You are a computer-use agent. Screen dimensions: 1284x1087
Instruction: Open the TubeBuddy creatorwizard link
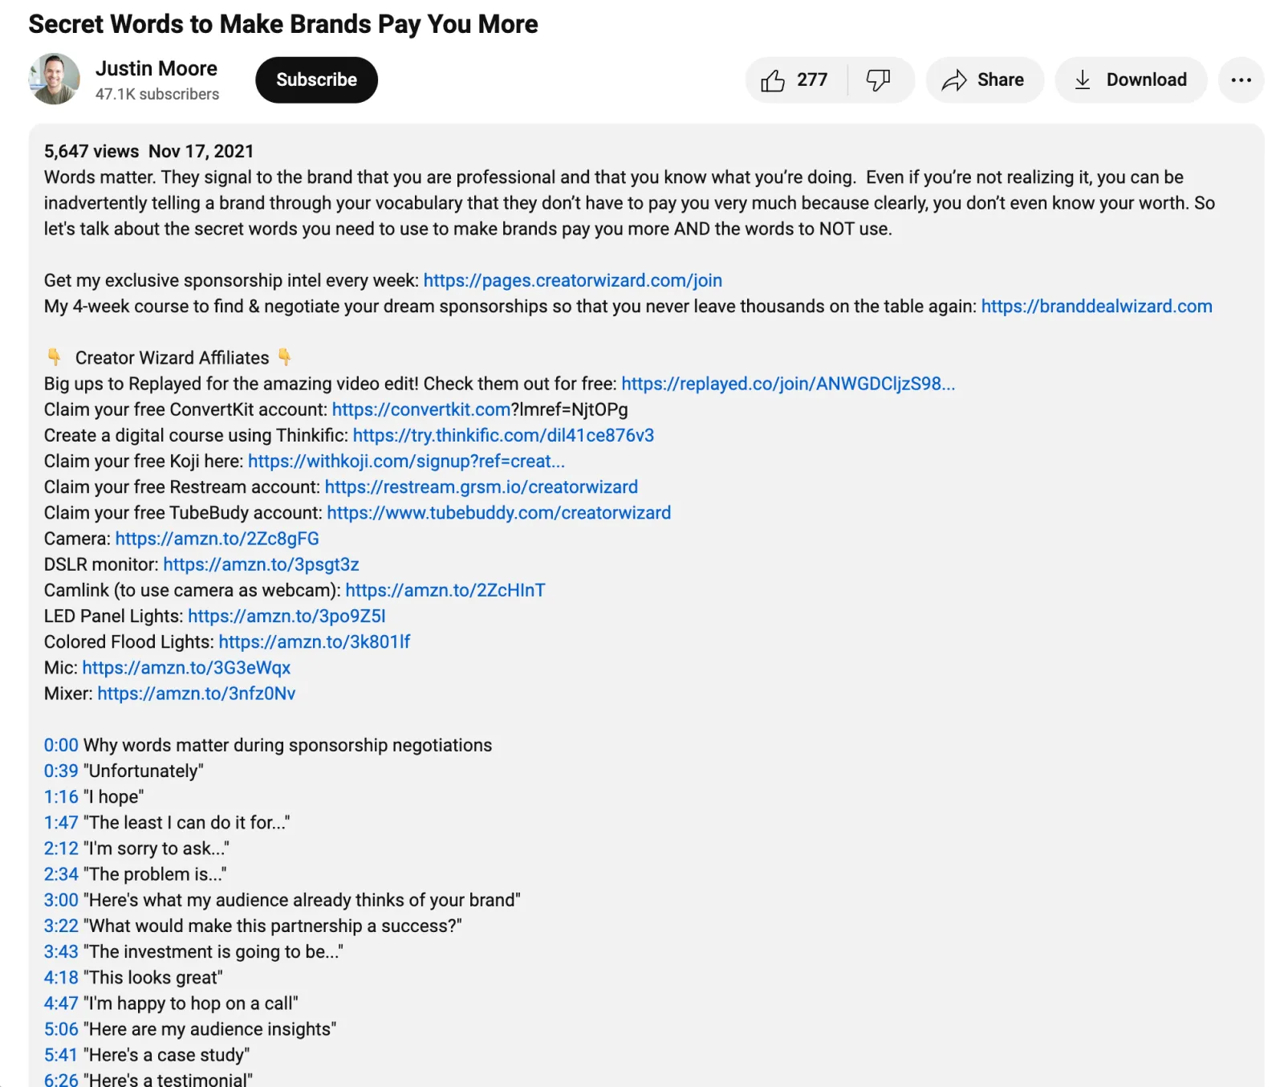point(498,513)
